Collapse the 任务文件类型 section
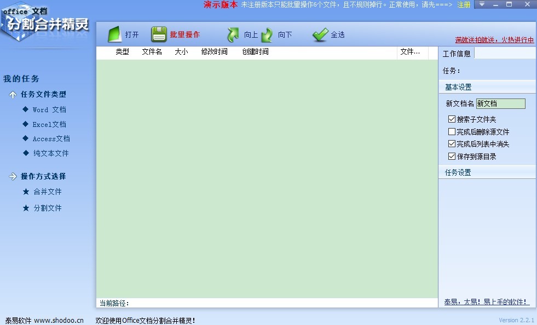Image resolution: width=537 pixels, height=325 pixels. coord(44,94)
